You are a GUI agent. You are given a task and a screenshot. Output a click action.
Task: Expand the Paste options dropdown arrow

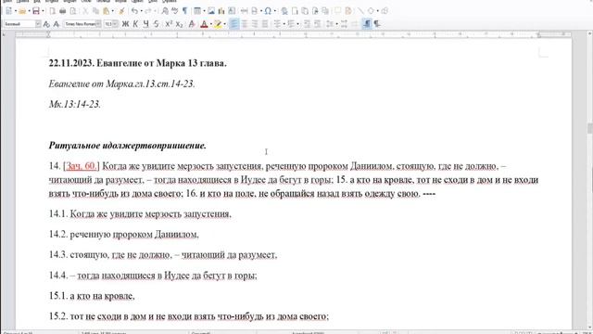[113, 11]
